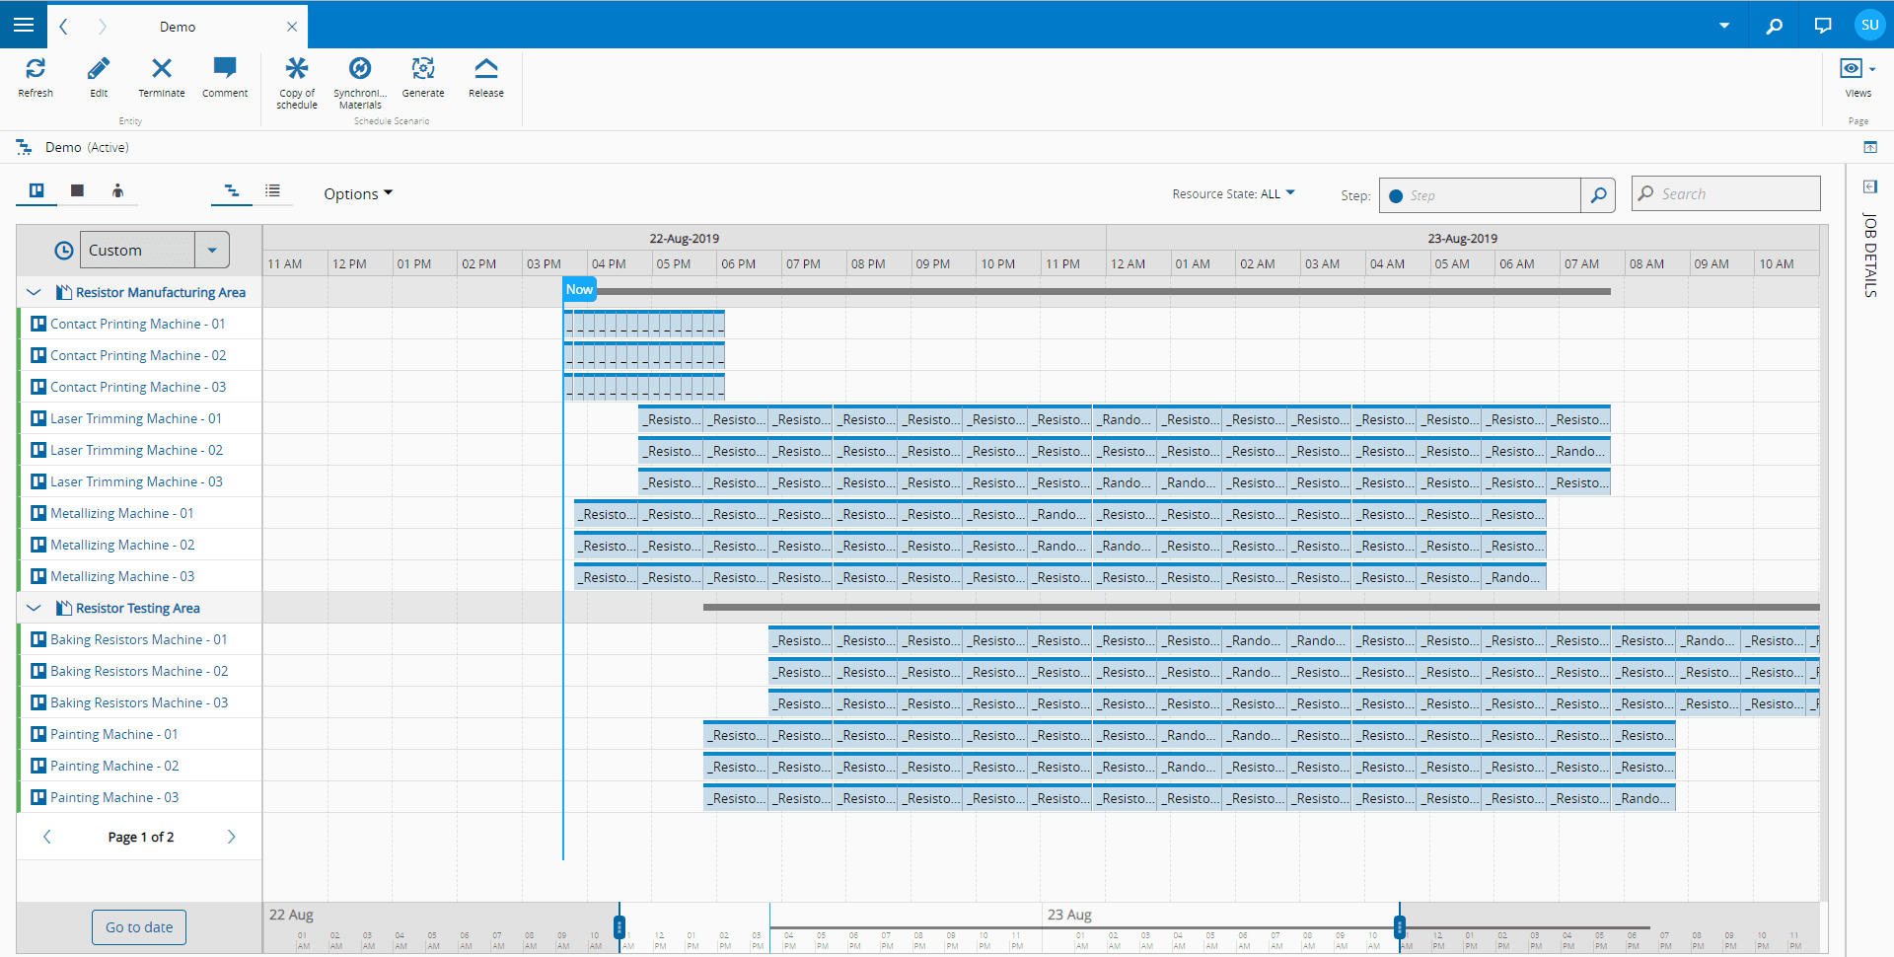Open Laser Trimming Machine - 01 resource
The height and width of the screenshot is (957, 1894).
coord(136,418)
